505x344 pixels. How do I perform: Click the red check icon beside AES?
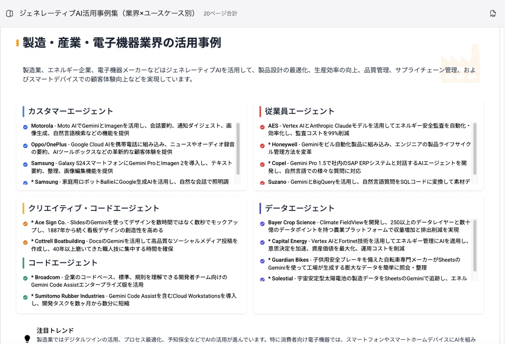(x=263, y=126)
